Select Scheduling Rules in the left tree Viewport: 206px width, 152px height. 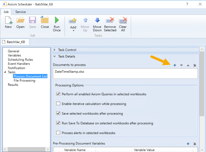(20, 60)
